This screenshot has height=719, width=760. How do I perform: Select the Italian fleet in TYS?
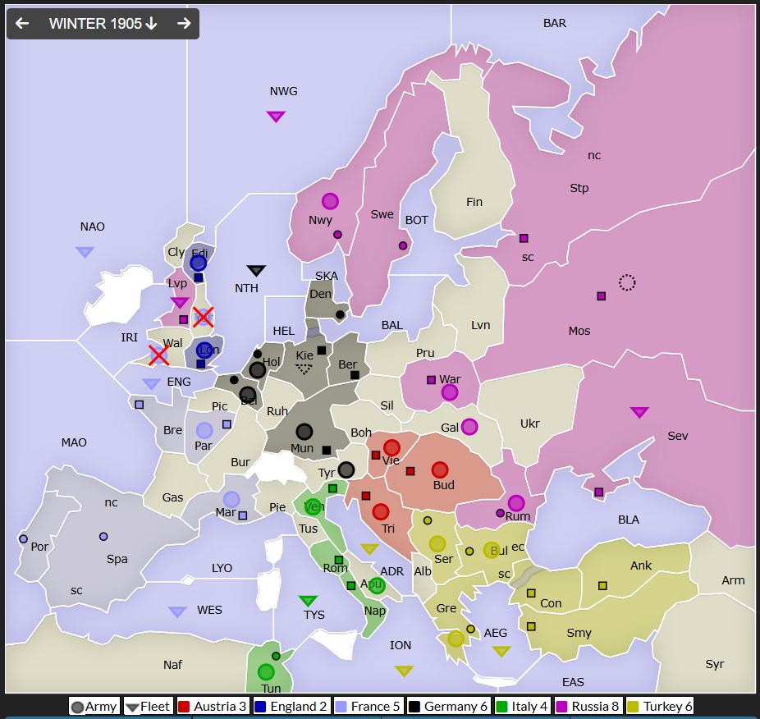coord(308,601)
